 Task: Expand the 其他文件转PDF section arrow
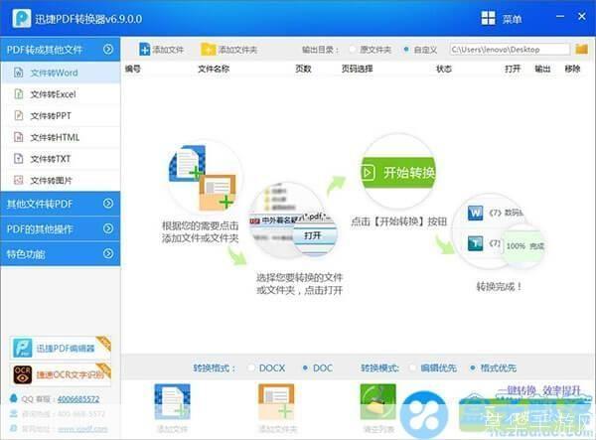[108, 204]
